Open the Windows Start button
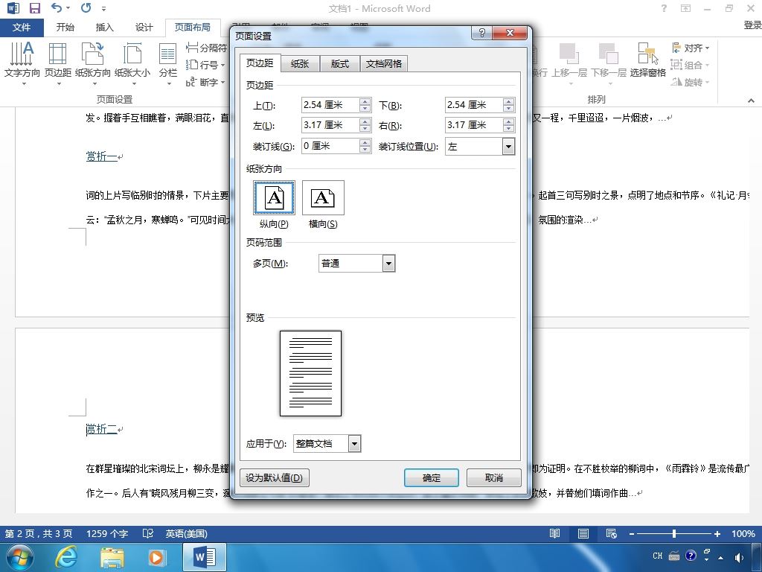This screenshot has height=572, width=762. coord(20,557)
